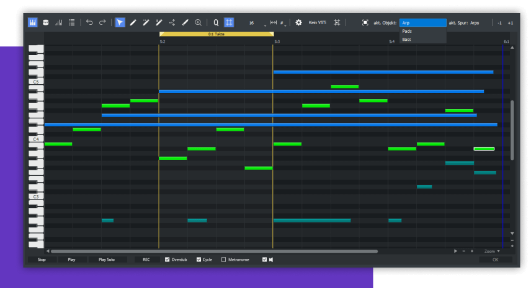The height and width of the screenshot is (288, 531).
Task: Open the akt. Objekt combo box showing Arp
Action: [422, 23]
